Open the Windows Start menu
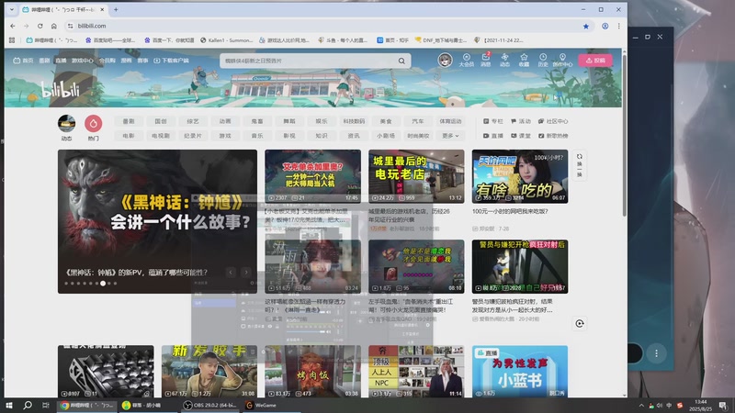This screenshot has height=413, width=735. click(9, 406)
